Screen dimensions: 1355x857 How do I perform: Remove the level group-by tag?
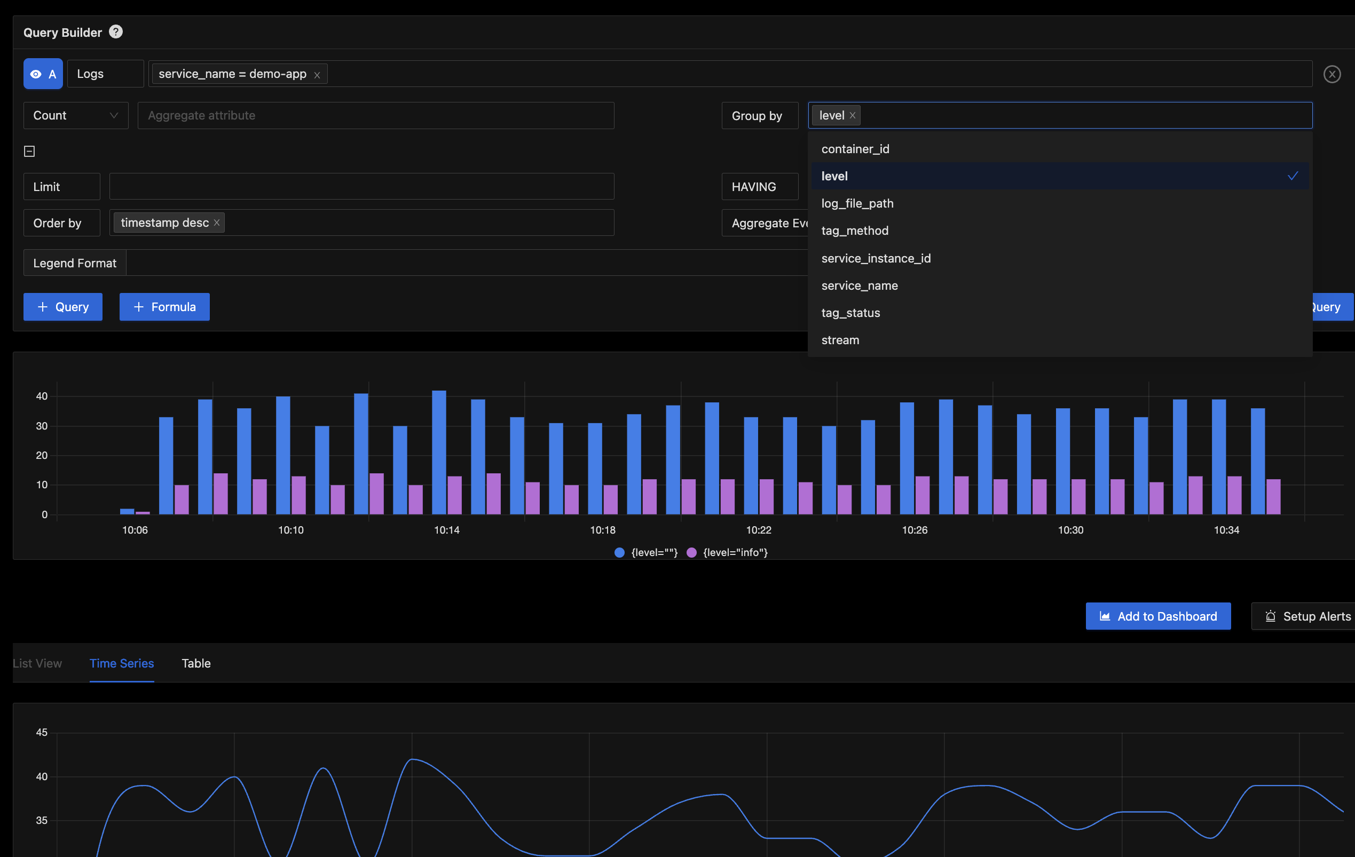pos(852,115)
